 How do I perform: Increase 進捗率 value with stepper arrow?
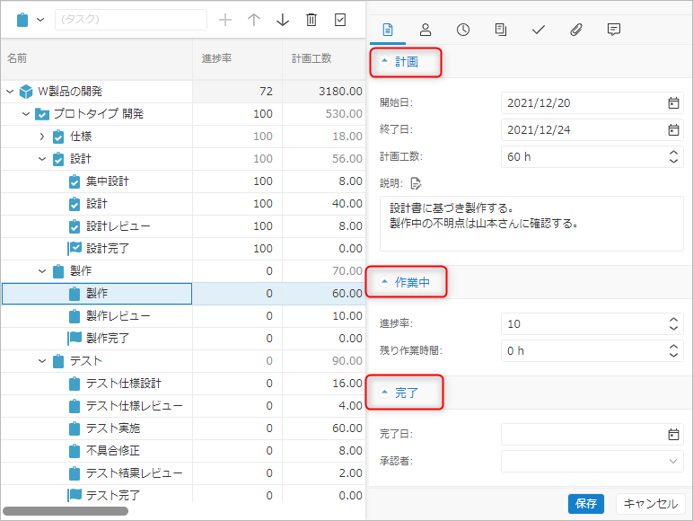[x=674, y=320]
